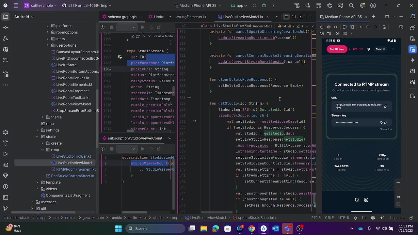
Task: Open Search Everywhere magnifier
Action: click(x=351, y=6)
